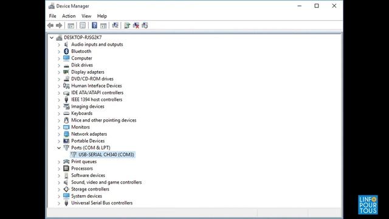Minimize the Device Manager window
Viewport: 389px width, 219px height.
coord(300,6)
